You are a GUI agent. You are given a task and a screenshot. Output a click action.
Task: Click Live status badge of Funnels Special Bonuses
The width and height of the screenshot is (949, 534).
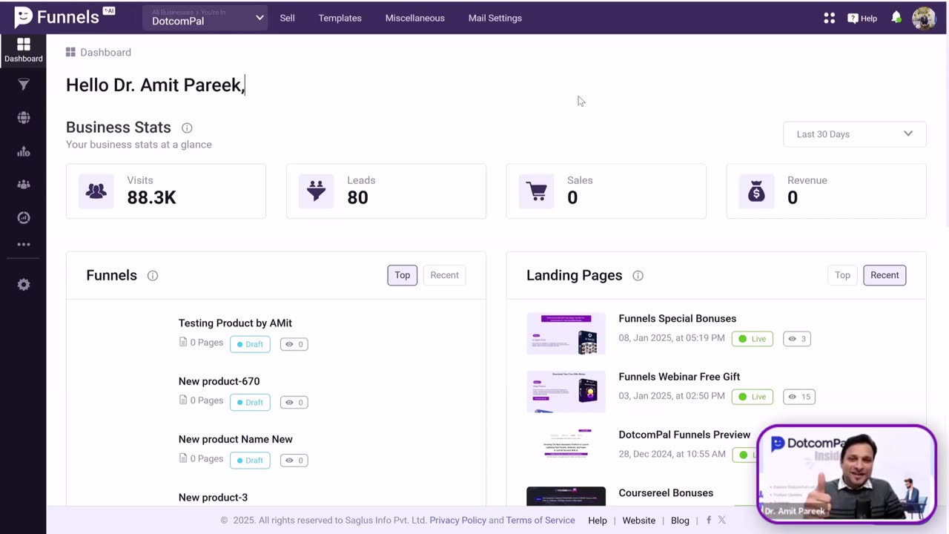click(753, 339)
